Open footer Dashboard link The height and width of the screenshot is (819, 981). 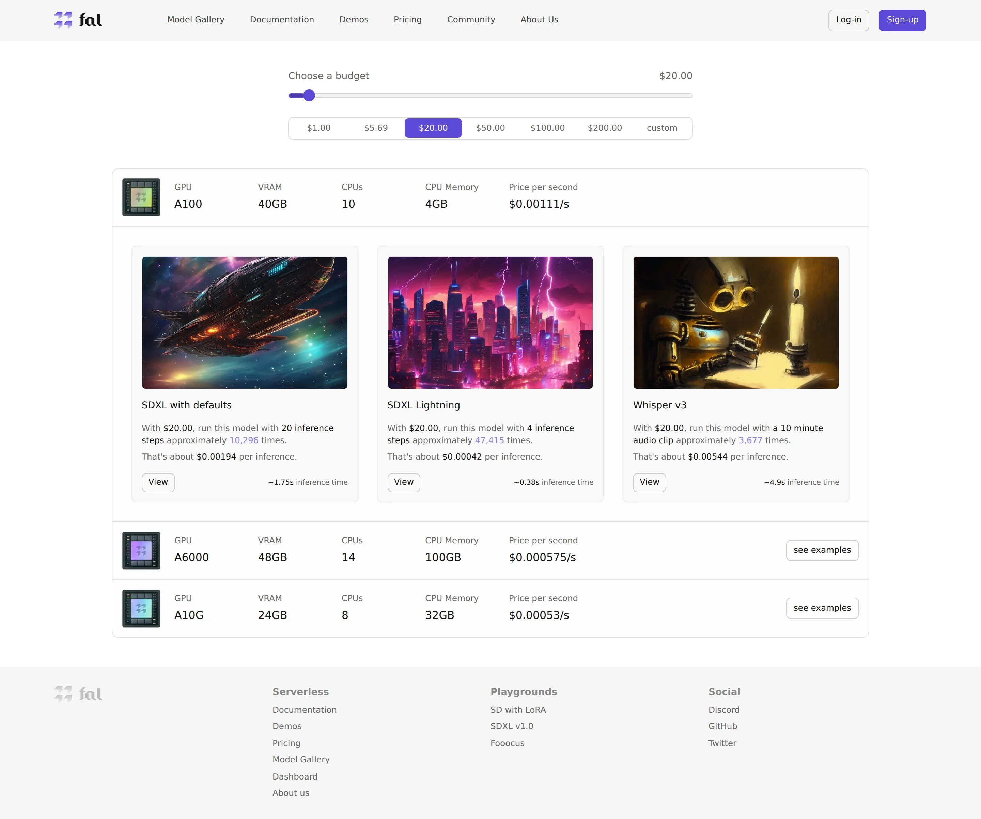(x=295, y=776)
